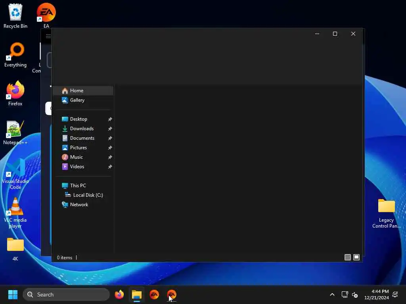
Task: Select Network in the navigation pane
Action: [83, 205]
